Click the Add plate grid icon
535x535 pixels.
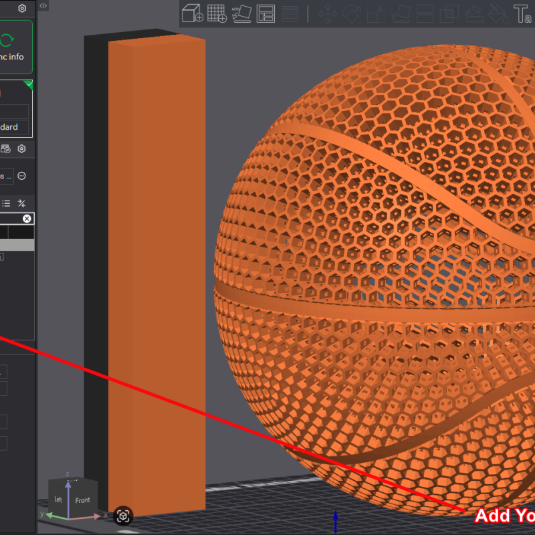point(216,13)
